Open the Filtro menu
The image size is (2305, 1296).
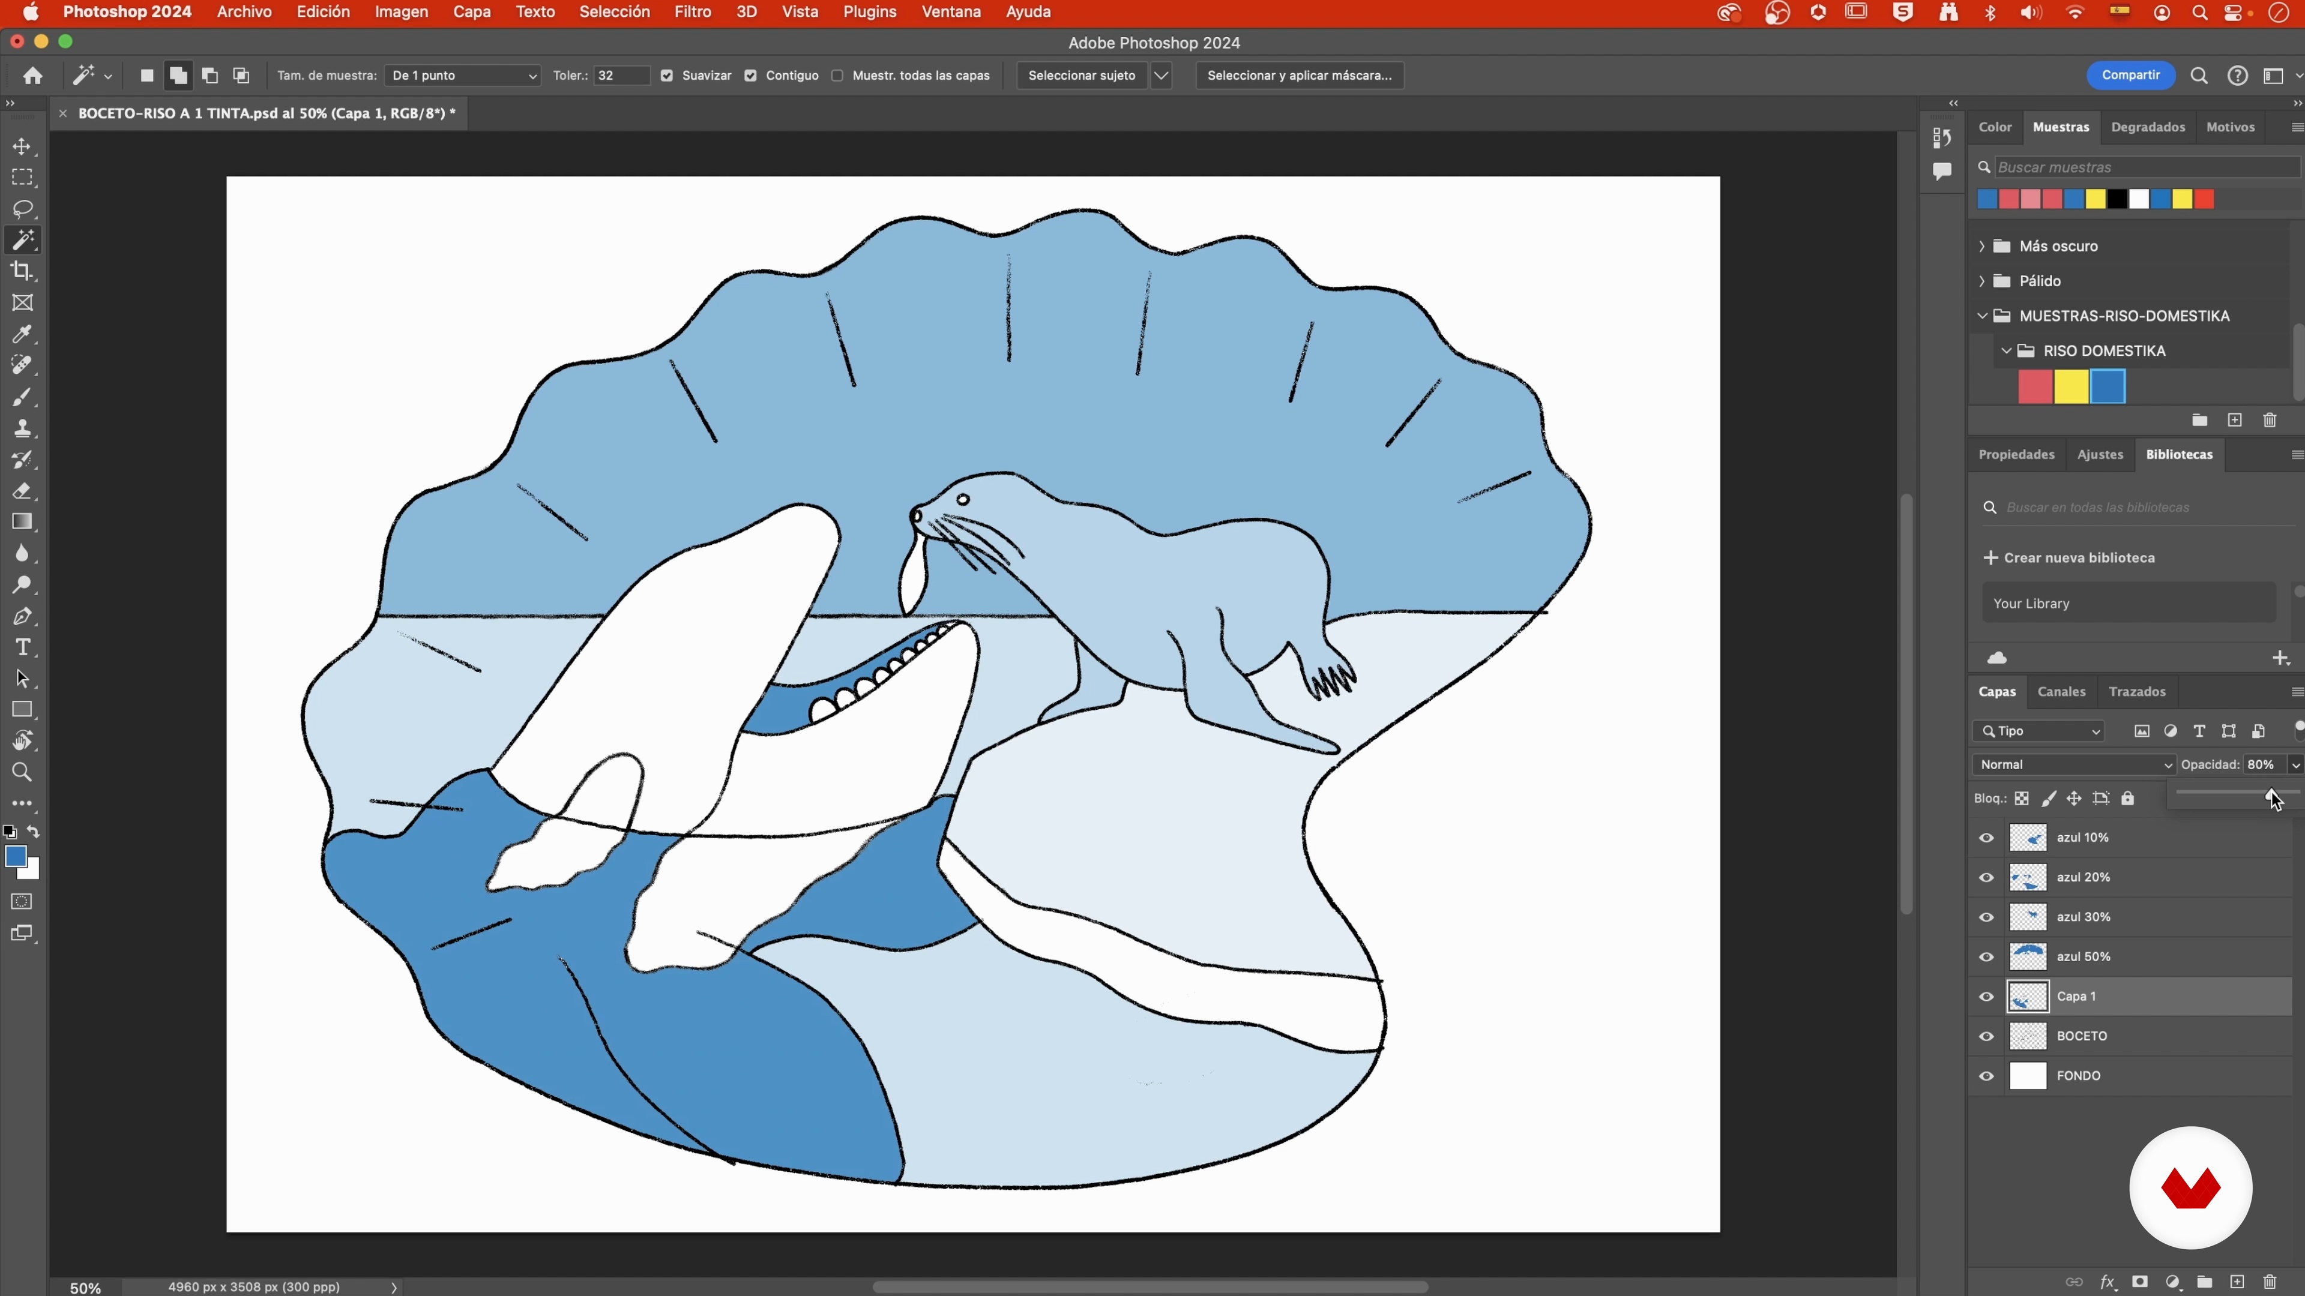(693, 13)
